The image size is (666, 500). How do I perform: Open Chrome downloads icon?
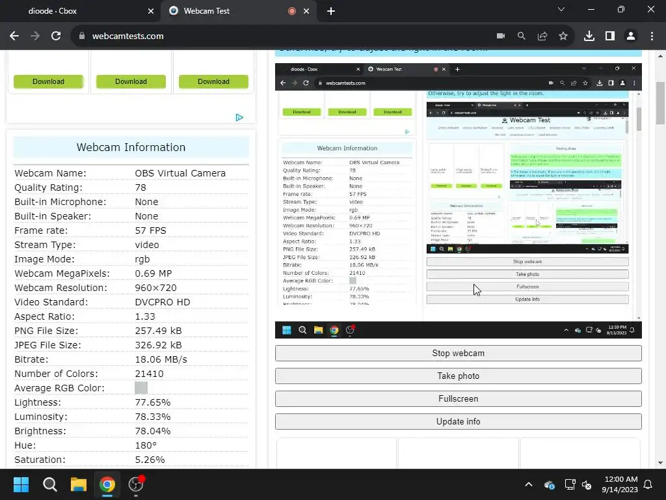[x=589, y=36]
